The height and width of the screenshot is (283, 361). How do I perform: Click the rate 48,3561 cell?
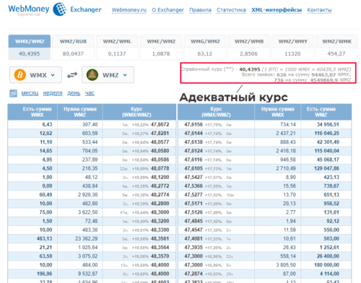[160, 238]
